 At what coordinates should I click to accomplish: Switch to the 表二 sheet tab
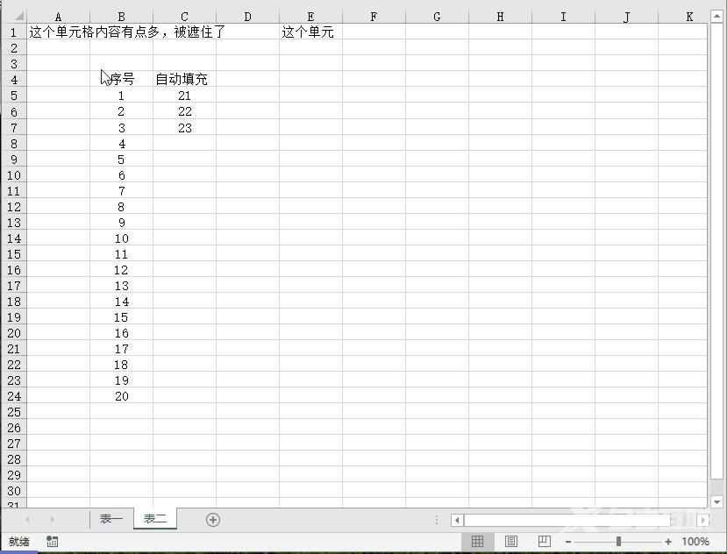pos(153,519)
